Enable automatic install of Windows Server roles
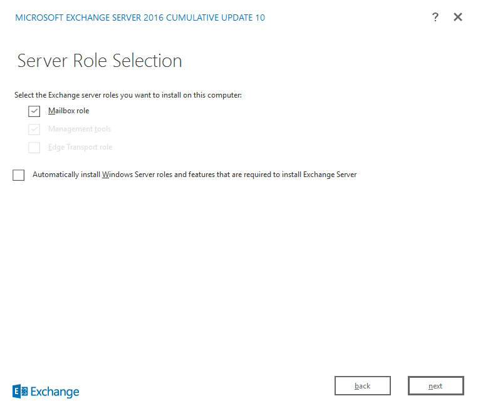478x401 pixels. tap(19, 175)
